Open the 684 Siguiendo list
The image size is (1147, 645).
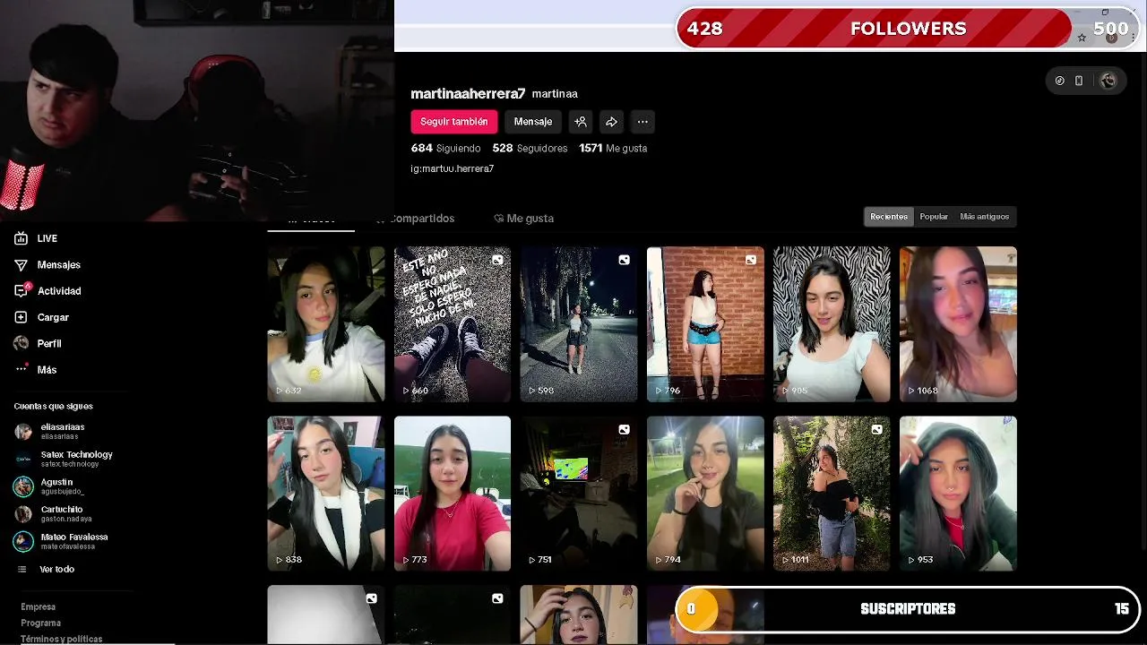[x=445, y=148]
